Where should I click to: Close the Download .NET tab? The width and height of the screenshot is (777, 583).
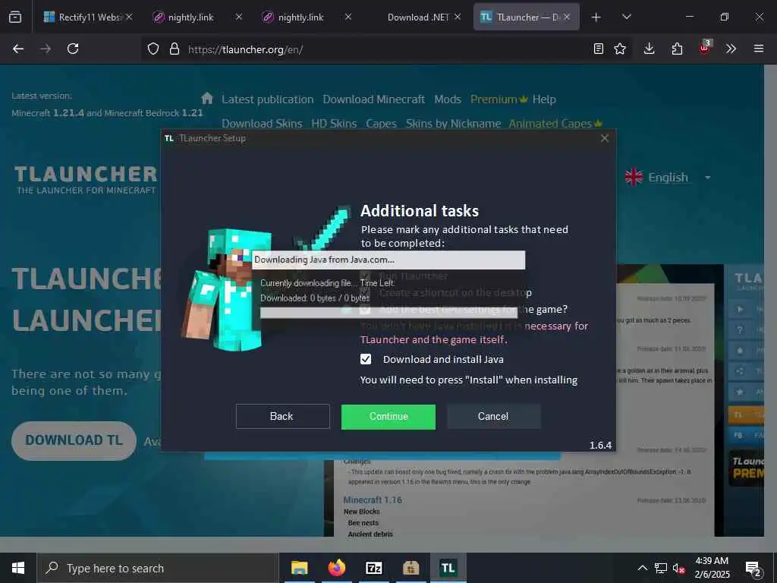[458, 17]
